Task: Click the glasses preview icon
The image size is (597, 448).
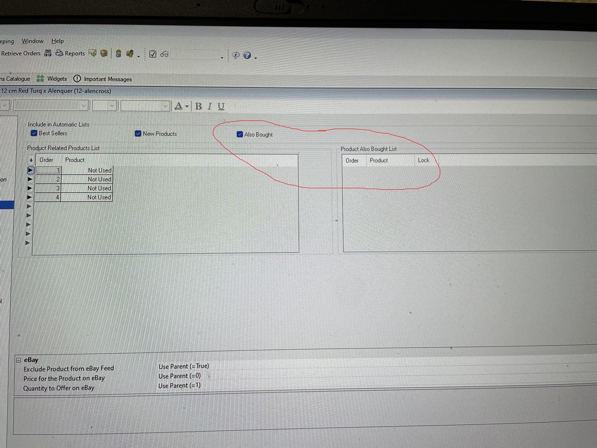Action: [x=164, y=54]
